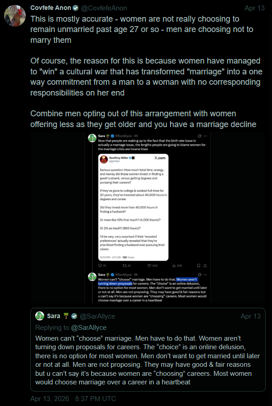This screenshot has height=406, width=272.
Task: Open @SarAllyce link after "Replying to"
Action: pos(89,328)
